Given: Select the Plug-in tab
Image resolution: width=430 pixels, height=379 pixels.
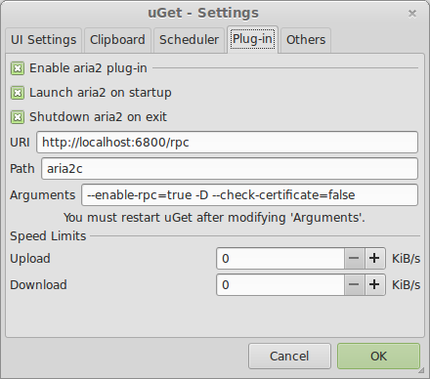Looking at the screenshot, I should tap(252, 39).
